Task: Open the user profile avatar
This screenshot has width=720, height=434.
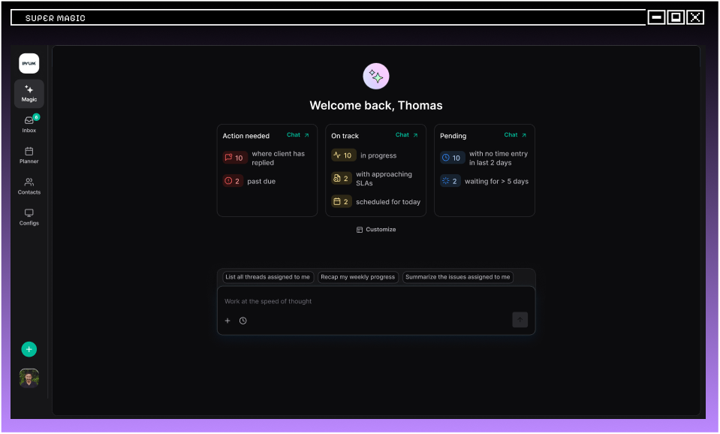Action: (x=29, y=378)
